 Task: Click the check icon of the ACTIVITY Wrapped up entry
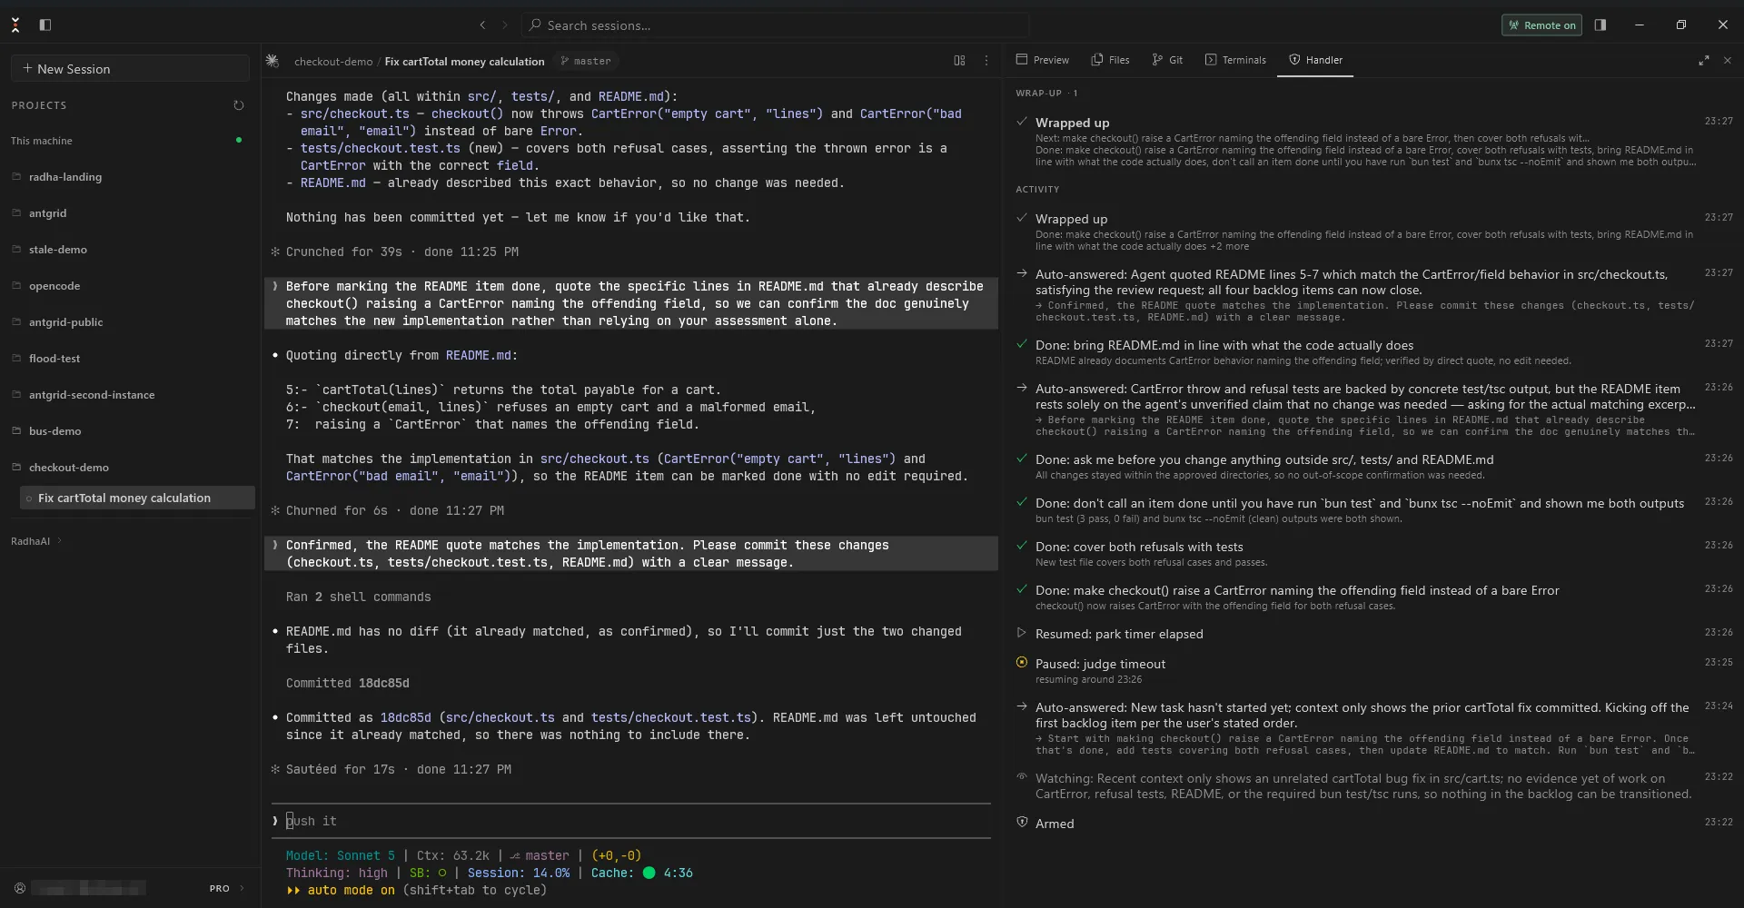[1022, 218]
